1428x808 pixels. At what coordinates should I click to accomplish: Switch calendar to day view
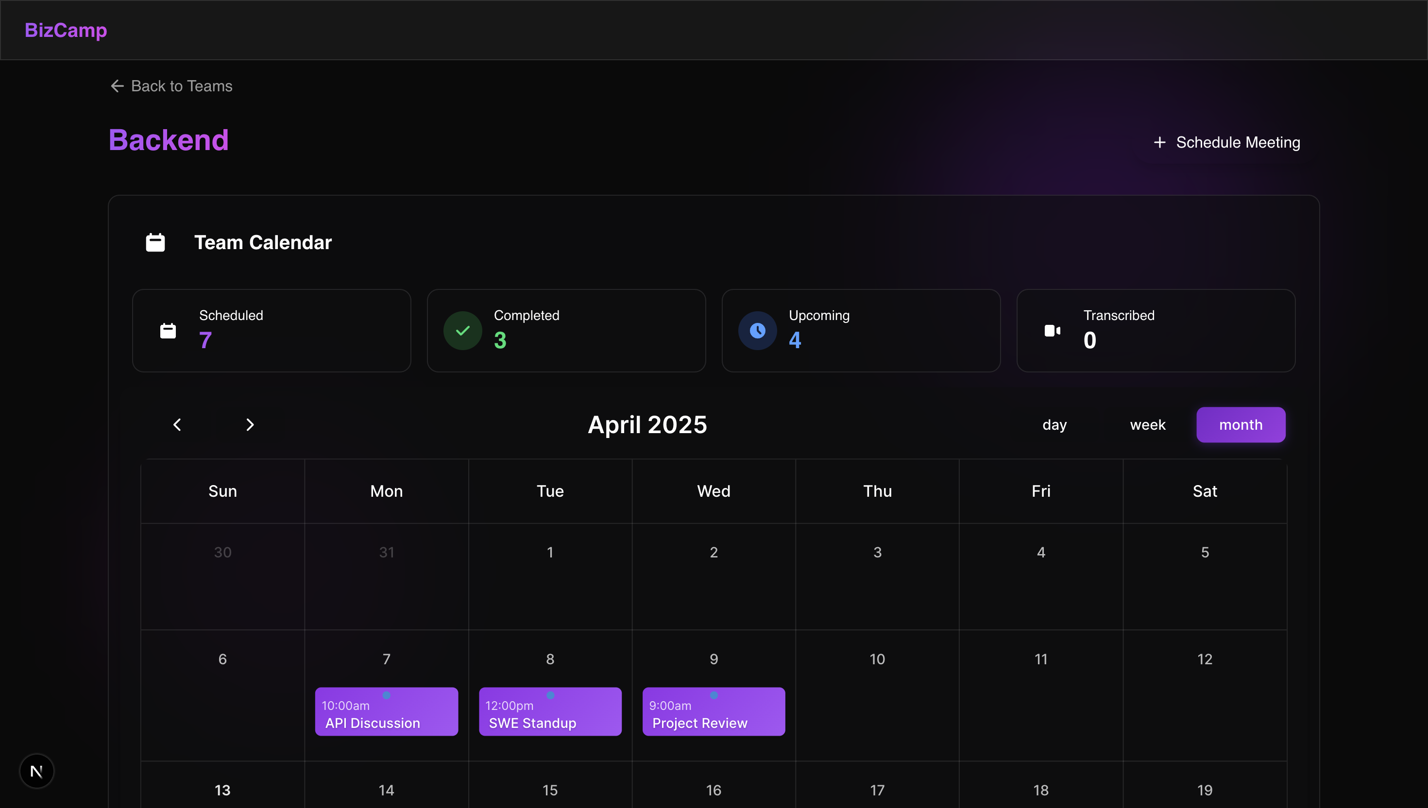[1054, 424]
